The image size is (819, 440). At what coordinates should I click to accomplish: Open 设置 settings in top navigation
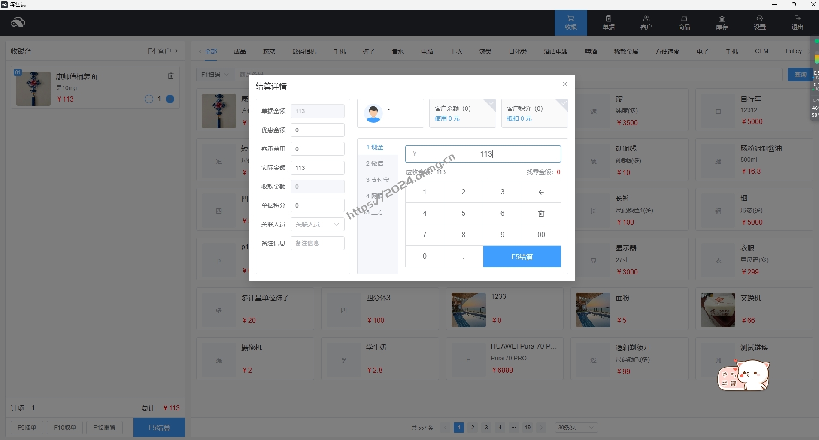759,23
